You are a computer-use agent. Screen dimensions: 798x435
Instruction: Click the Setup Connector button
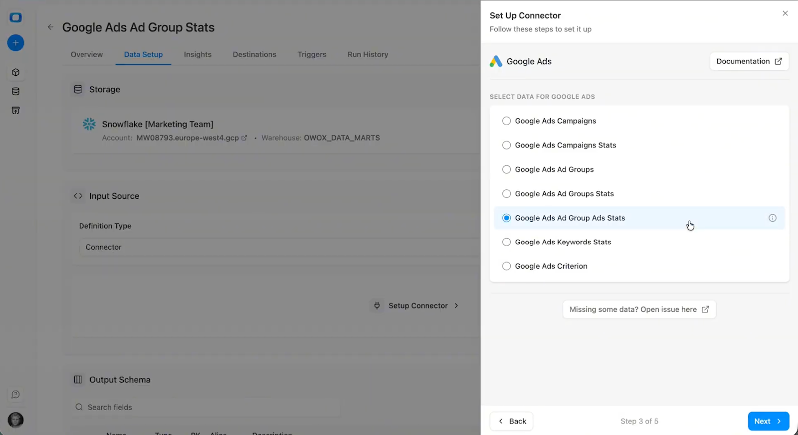[415, 305]
